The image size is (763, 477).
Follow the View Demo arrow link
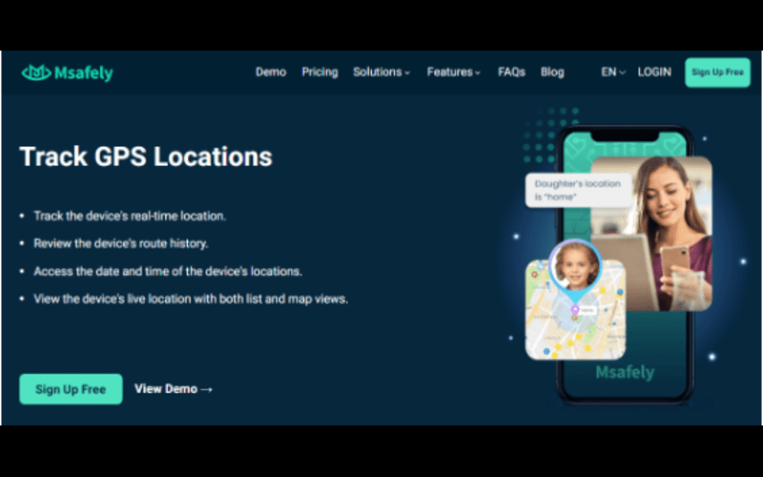coord(174,389)
